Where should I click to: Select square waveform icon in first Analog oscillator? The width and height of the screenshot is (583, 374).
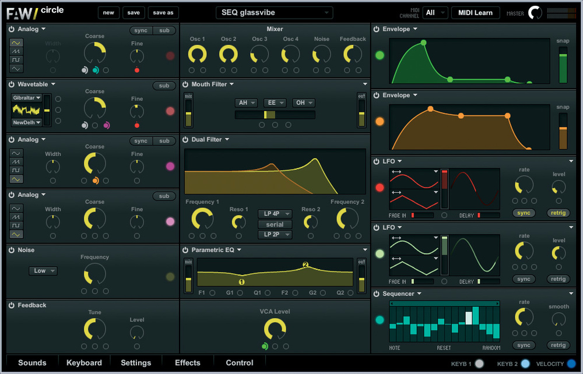[16, 60]
